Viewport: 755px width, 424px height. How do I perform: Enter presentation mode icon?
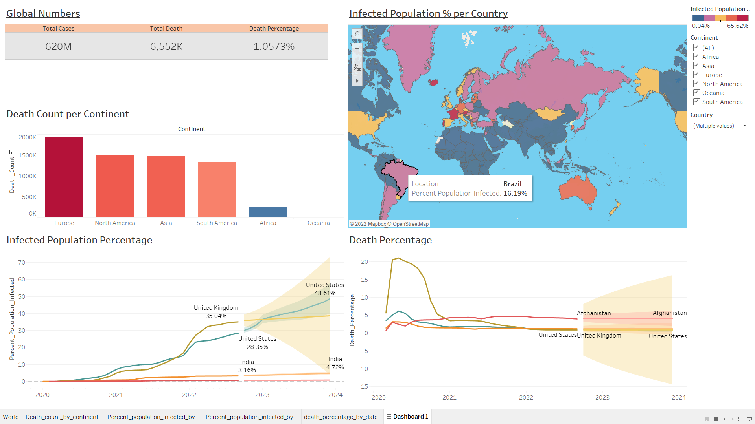pyautogui.click(x=749, y=419)
